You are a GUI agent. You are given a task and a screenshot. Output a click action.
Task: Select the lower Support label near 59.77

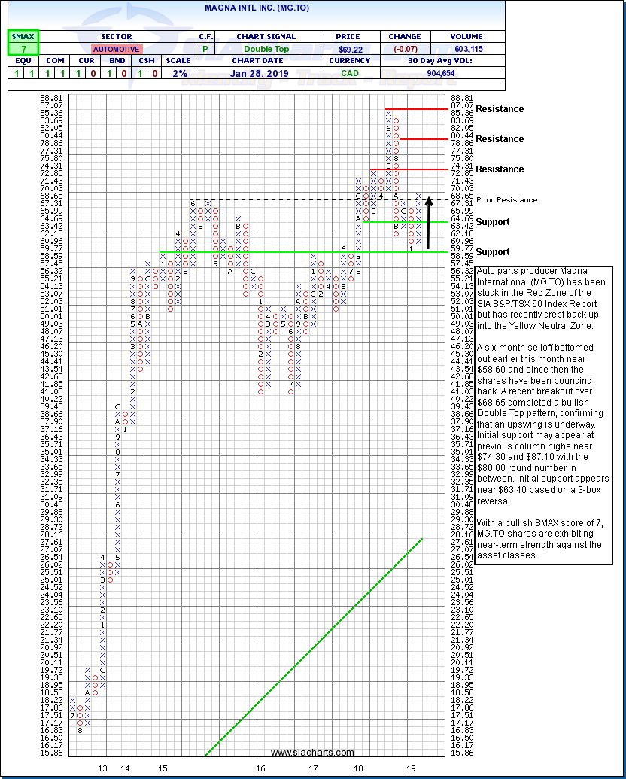[492, 252]
